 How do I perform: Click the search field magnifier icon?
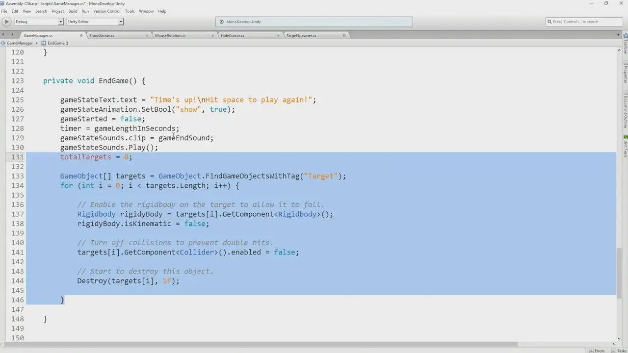549,22
